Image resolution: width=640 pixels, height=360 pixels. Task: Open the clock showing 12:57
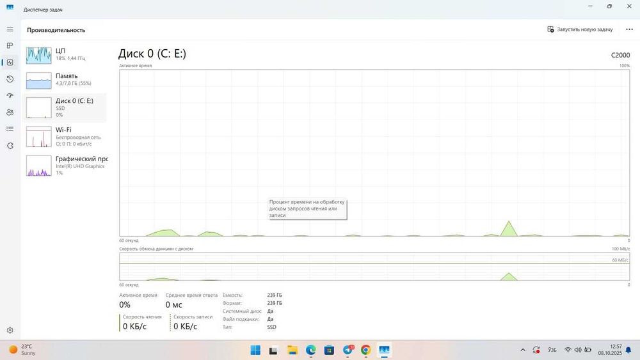click(x=610, y=350)
